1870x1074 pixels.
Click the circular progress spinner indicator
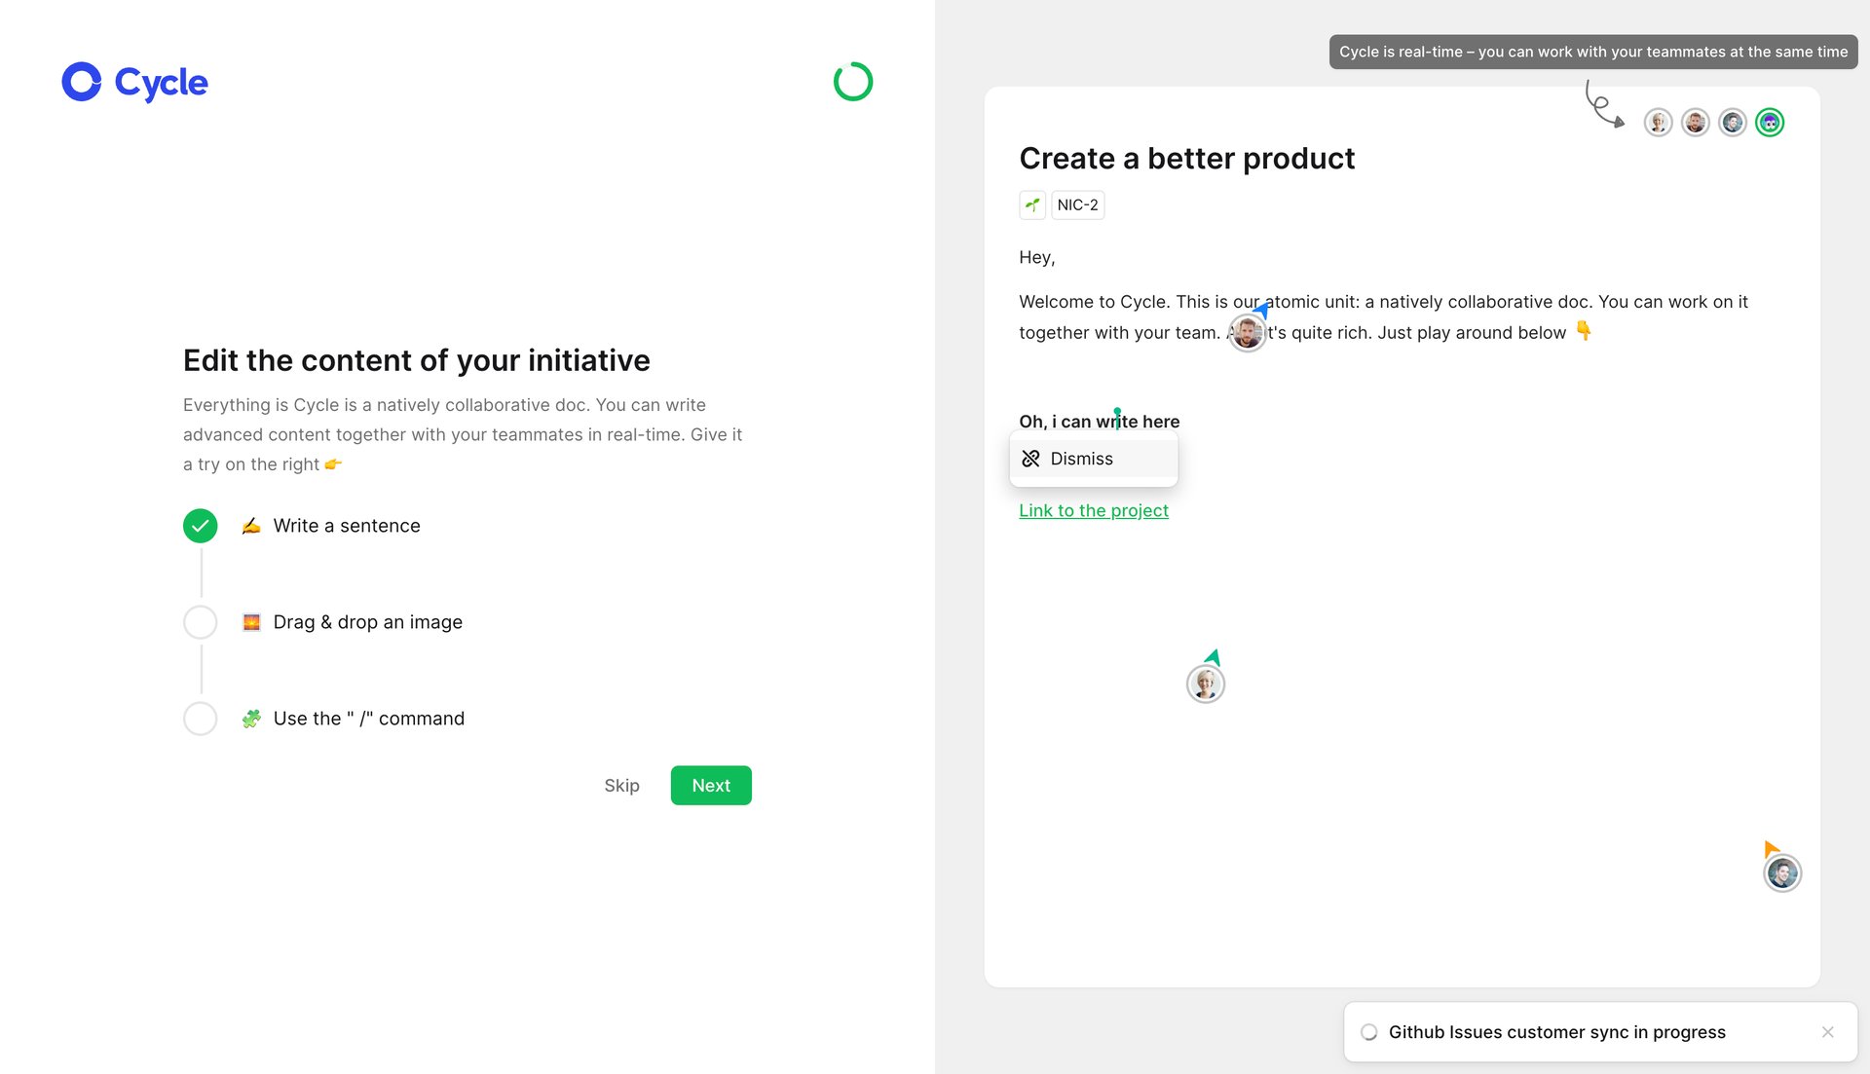[x=851, y=82]
